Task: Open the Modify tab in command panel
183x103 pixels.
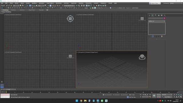Action: pyautogui.click(x=152, y=15)
